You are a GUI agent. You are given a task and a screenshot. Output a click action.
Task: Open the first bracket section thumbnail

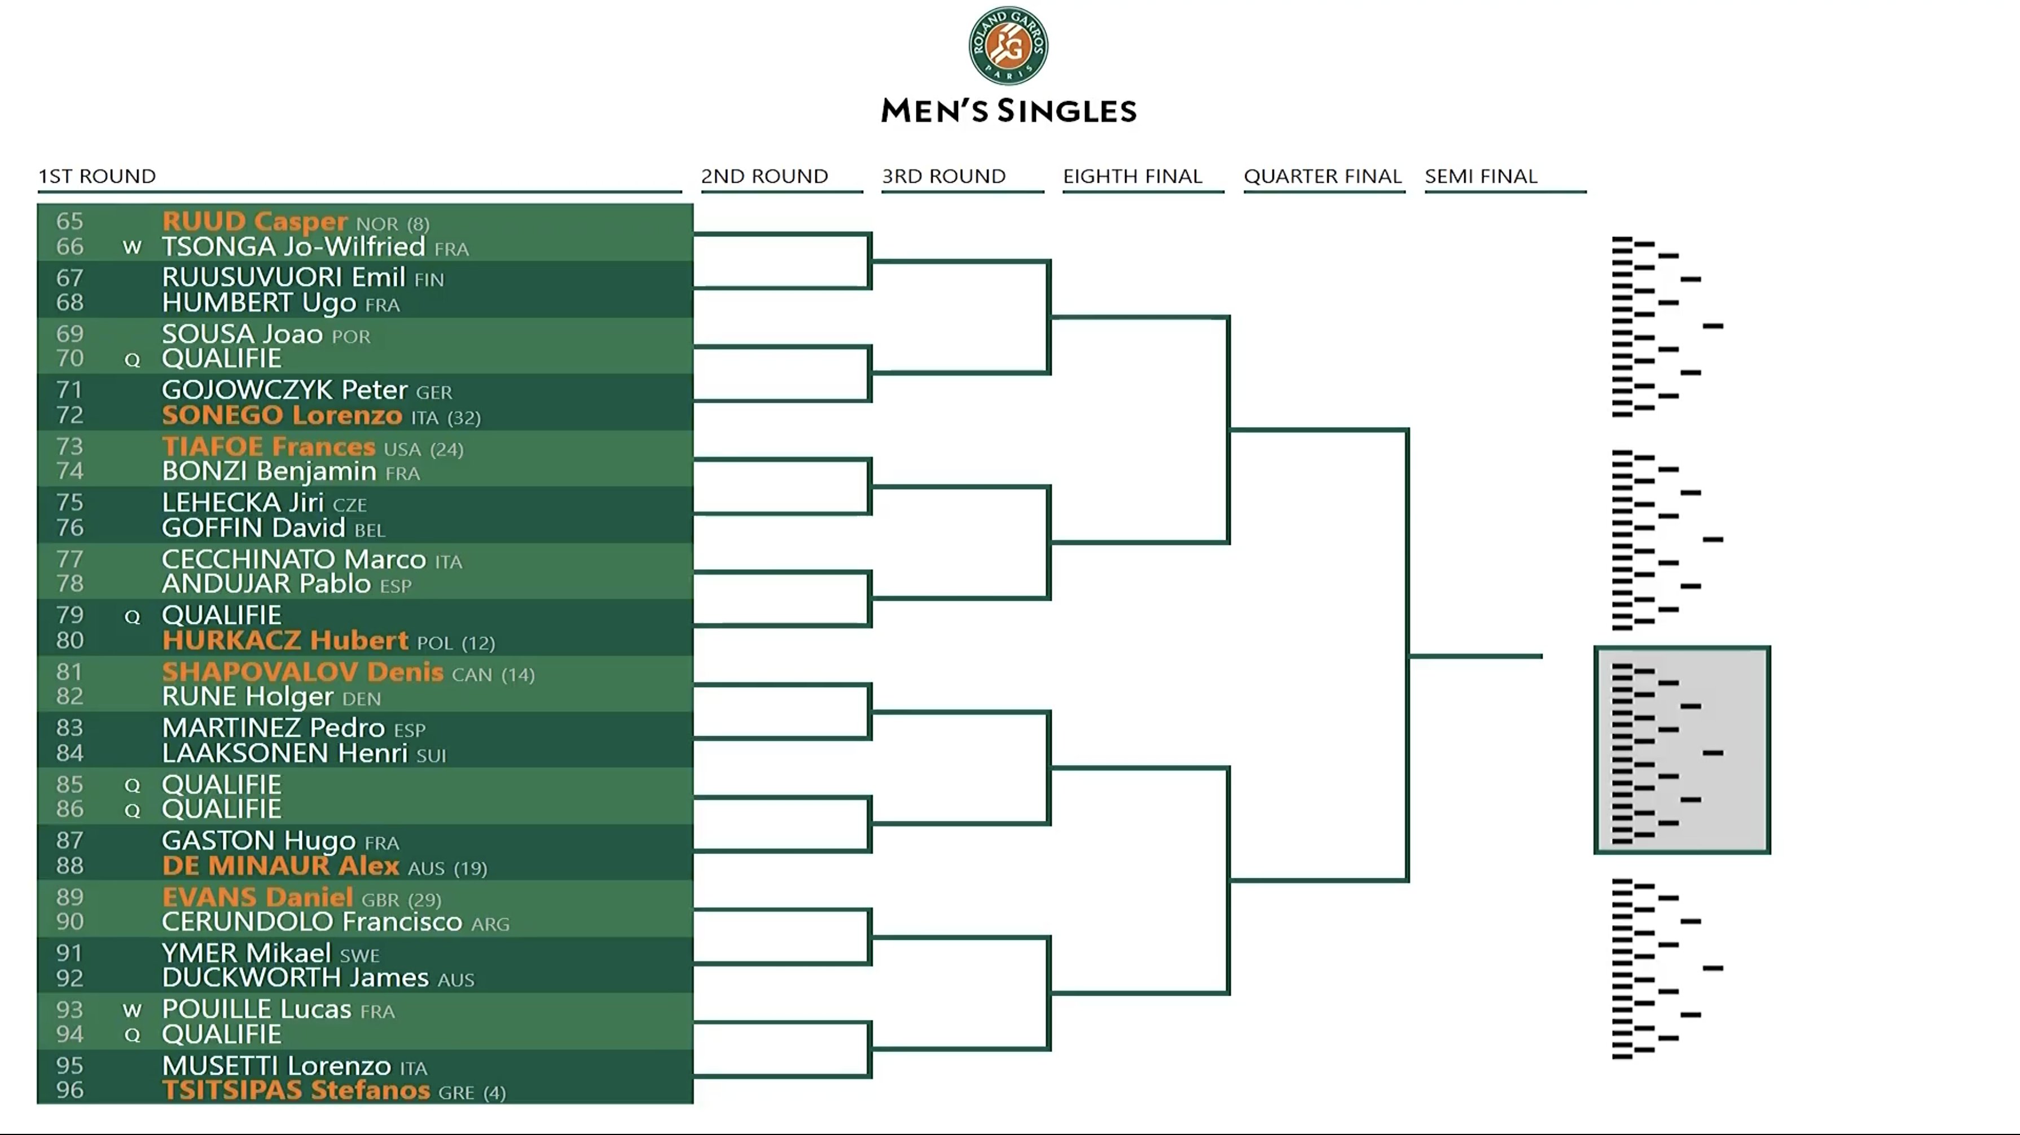point(1667,326)
